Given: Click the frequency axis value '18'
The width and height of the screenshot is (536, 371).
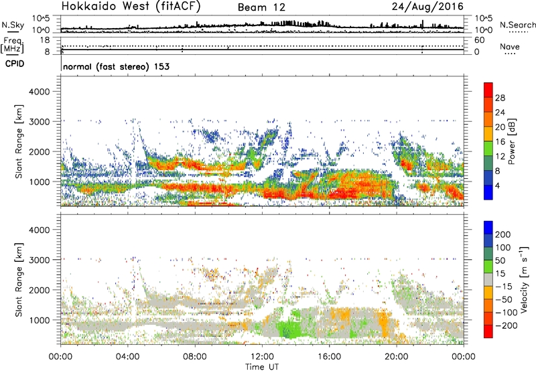Looking at the screenshot, I should point(45,40).
